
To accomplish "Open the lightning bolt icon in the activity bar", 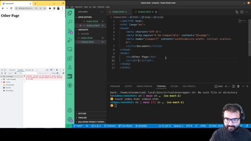I will pos(70,85).
